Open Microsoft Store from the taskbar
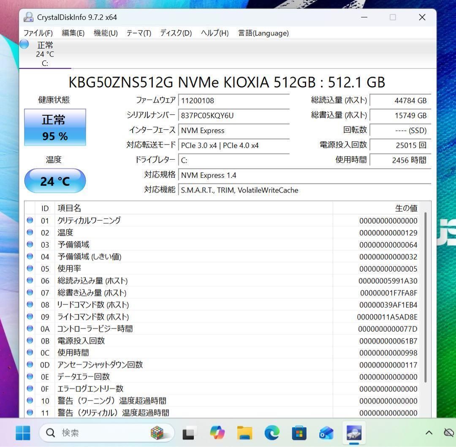This screenshot has height=447, width=456. 299,433
